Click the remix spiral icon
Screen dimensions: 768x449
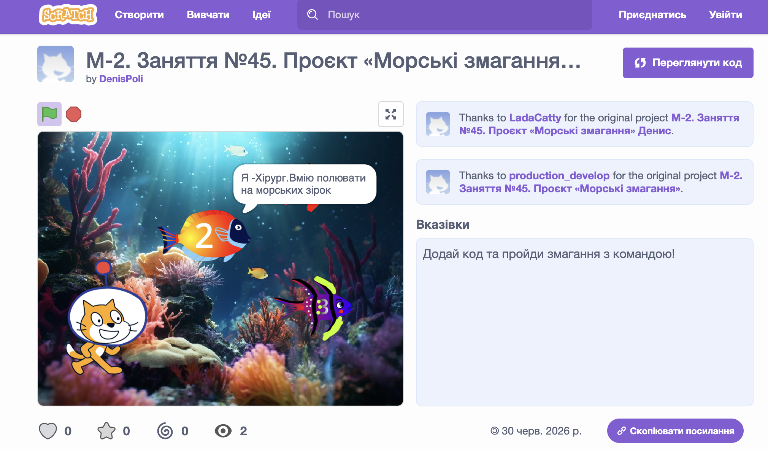tap(165, 431)
